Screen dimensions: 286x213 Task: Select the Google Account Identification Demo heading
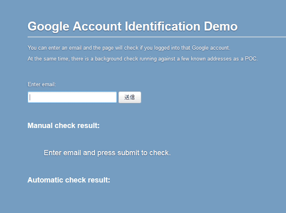click(x=133, y=26)
